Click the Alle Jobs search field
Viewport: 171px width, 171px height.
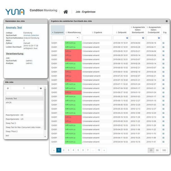click(x=24, y=93)
